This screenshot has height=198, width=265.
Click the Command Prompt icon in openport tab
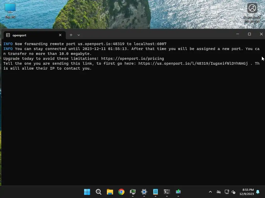pyautogui.click(x=8, y=35)
